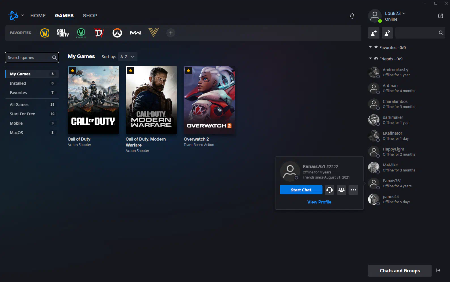Open the notifications bell
This screenshot has height=282, width=450.
coord(352,16)
